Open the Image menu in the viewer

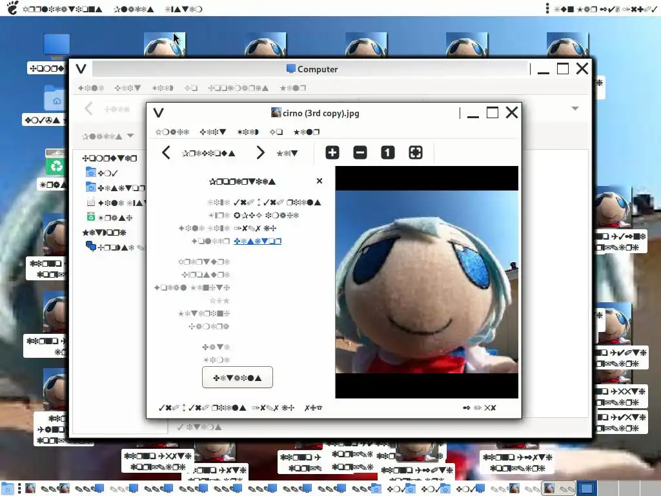[x=172, y=132]
